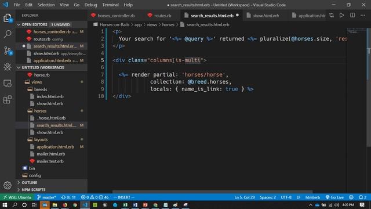
Task: Click the feedback smiley in status bar
Action: point(351,197)
